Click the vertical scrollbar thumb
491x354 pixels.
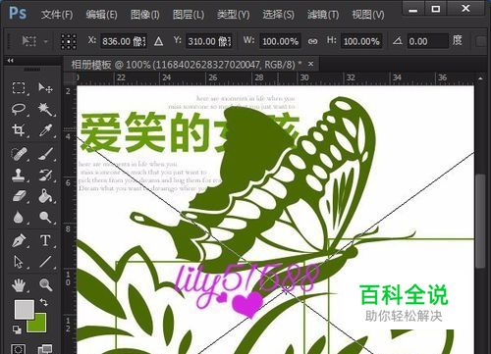pos(480,222)
